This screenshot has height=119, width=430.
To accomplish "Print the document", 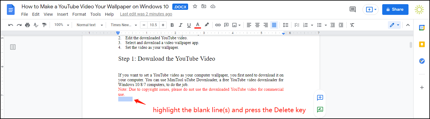I will click(27, 25).
